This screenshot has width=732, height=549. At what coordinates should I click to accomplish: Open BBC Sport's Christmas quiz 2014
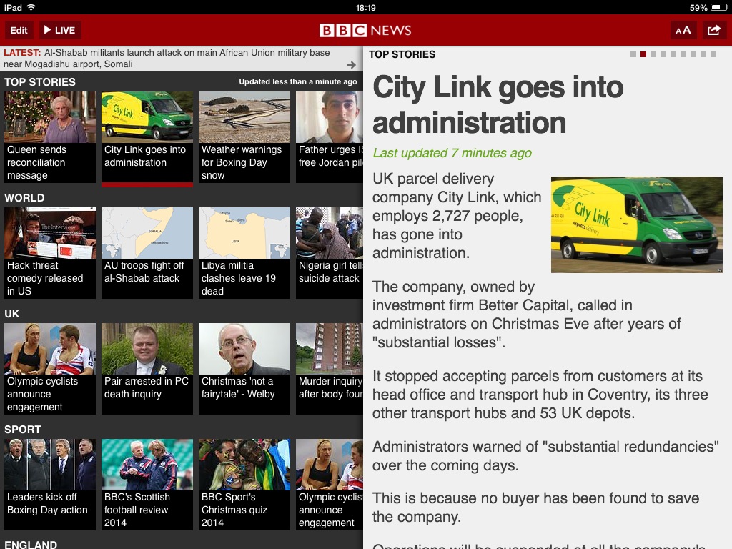(244, 484)
